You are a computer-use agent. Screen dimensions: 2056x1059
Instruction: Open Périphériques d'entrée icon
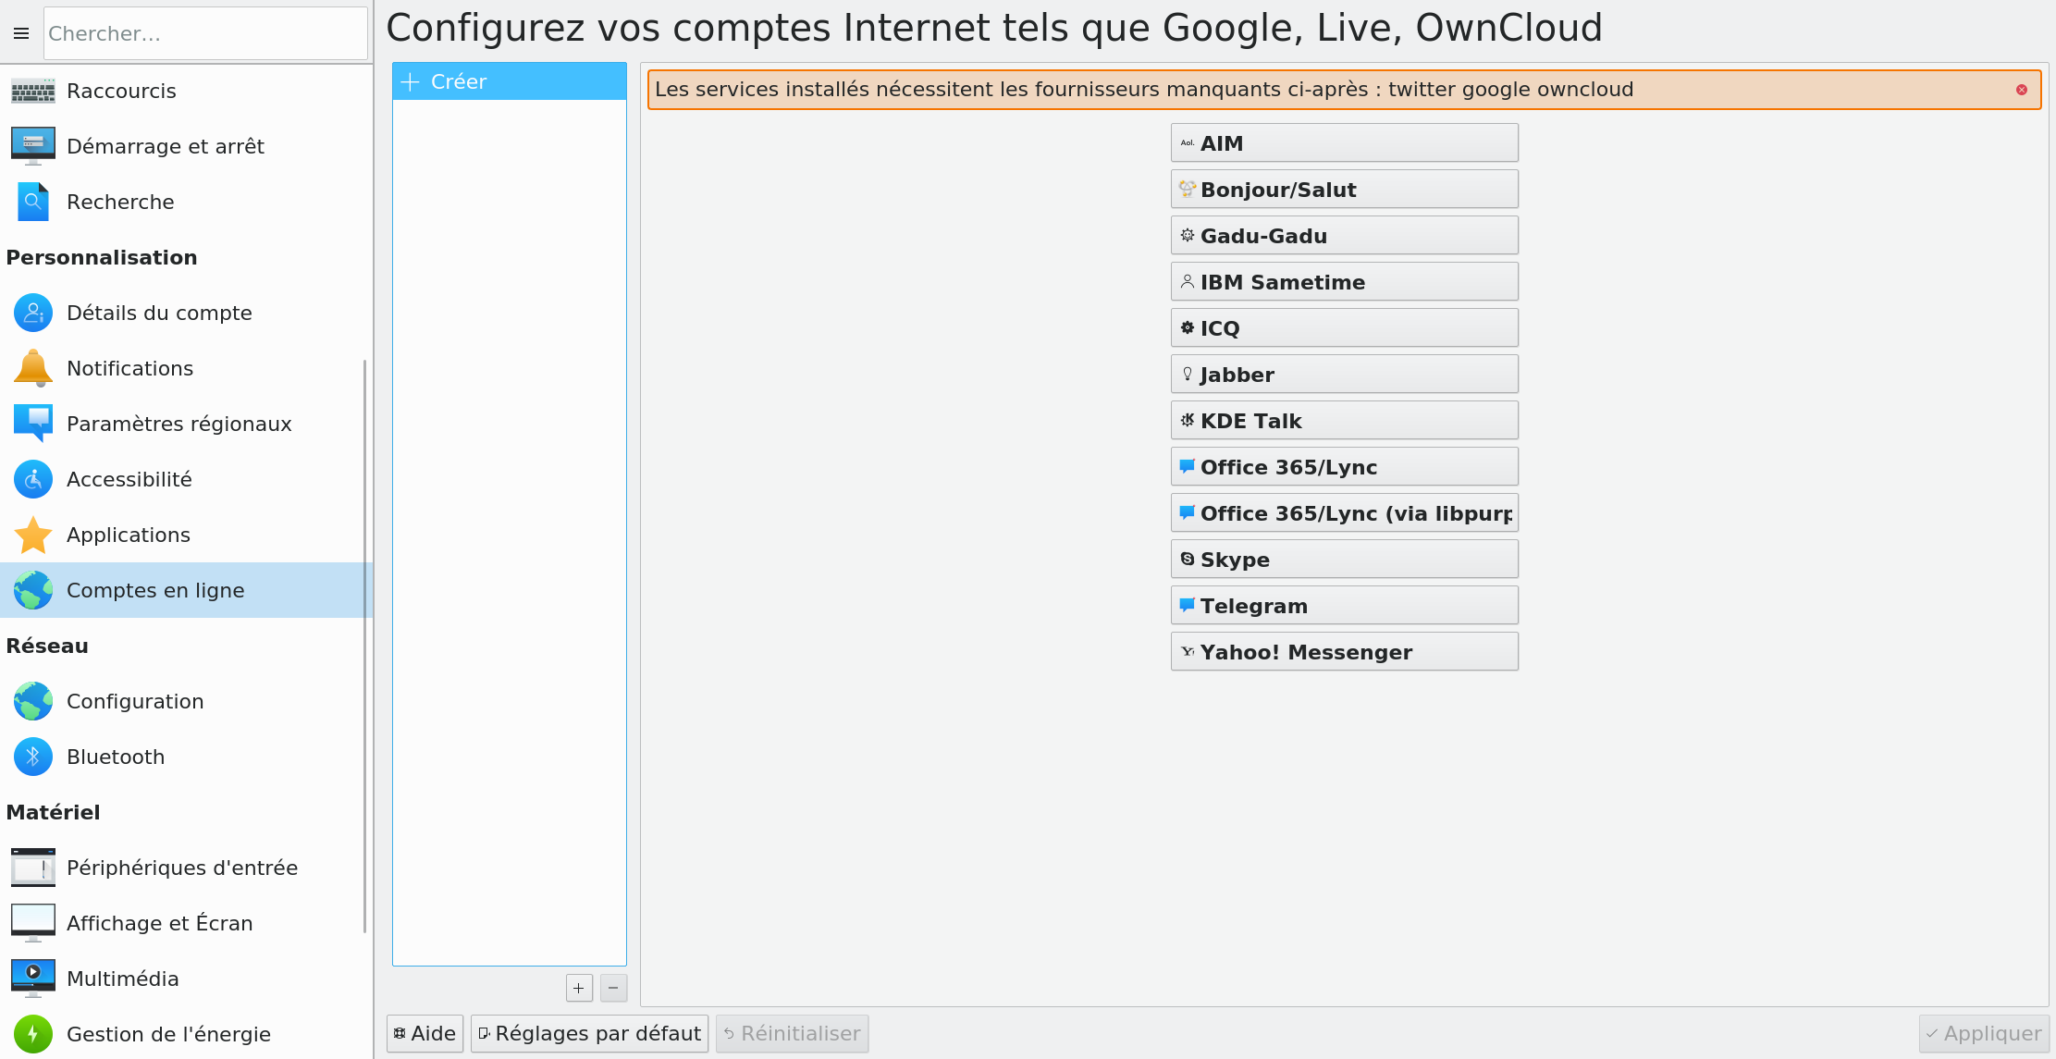click(x=33, y=868)
